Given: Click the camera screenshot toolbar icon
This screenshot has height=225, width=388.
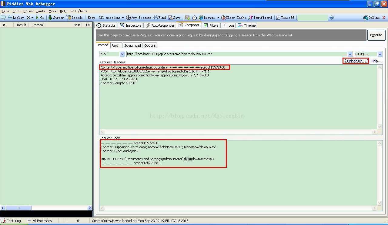Looking at the screenshot, I should (187, 18).
